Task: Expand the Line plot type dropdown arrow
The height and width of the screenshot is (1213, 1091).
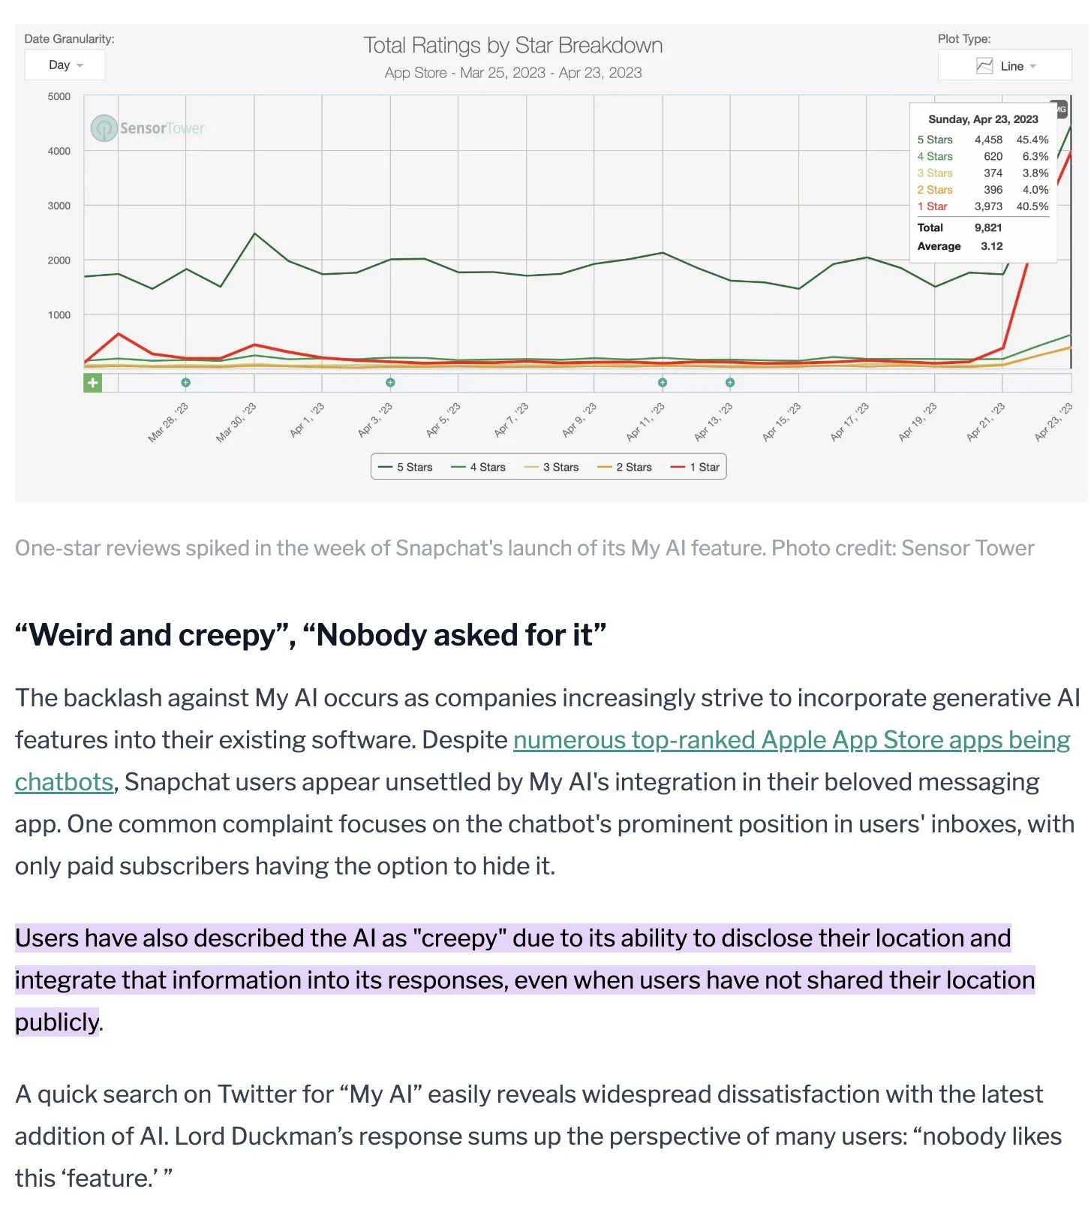Action: point(1033,67)
